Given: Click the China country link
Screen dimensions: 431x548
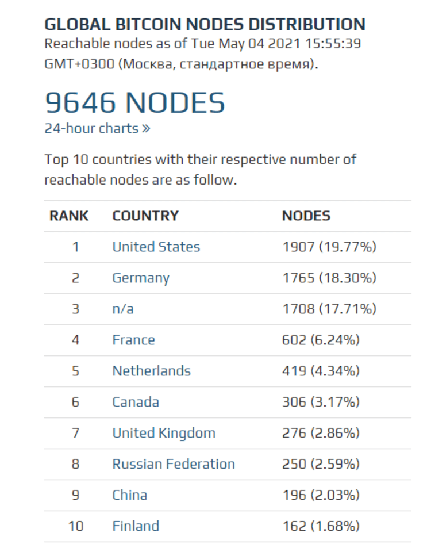Looking at the screenshot, I should click(x=130, y=496).
